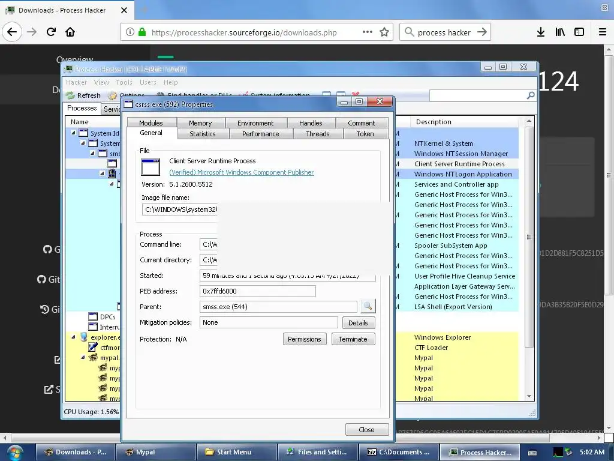Click the csrss.exe file icon in the File group
614x461 pixels.
151,167
